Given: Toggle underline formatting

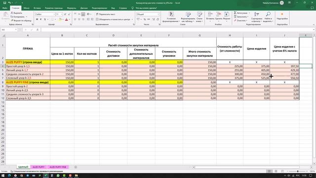Looking at the screenshot, I should pos(45,19).
